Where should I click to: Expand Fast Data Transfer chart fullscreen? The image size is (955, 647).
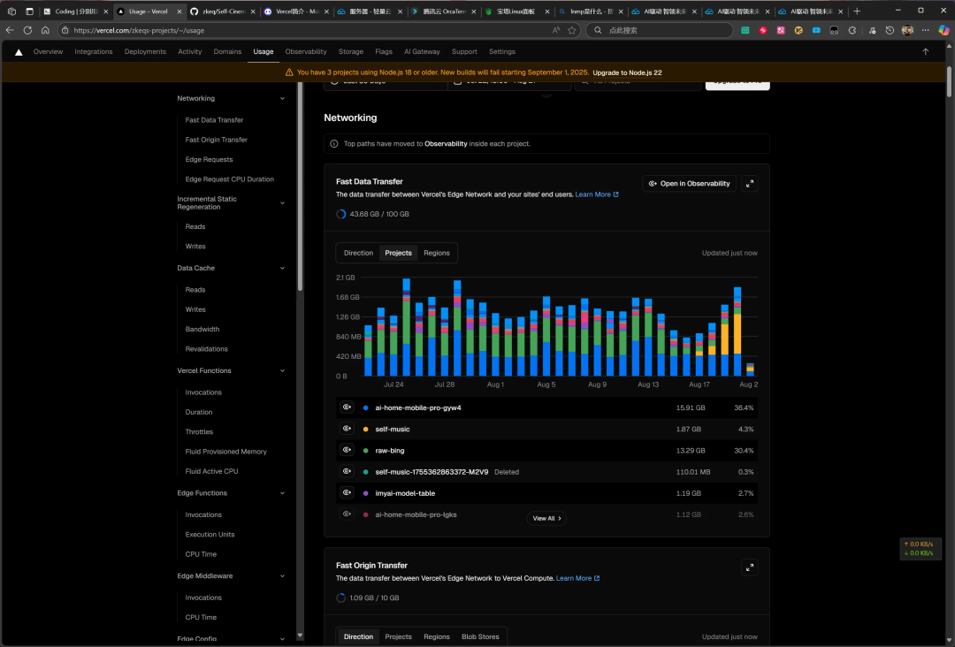(750, 183)
